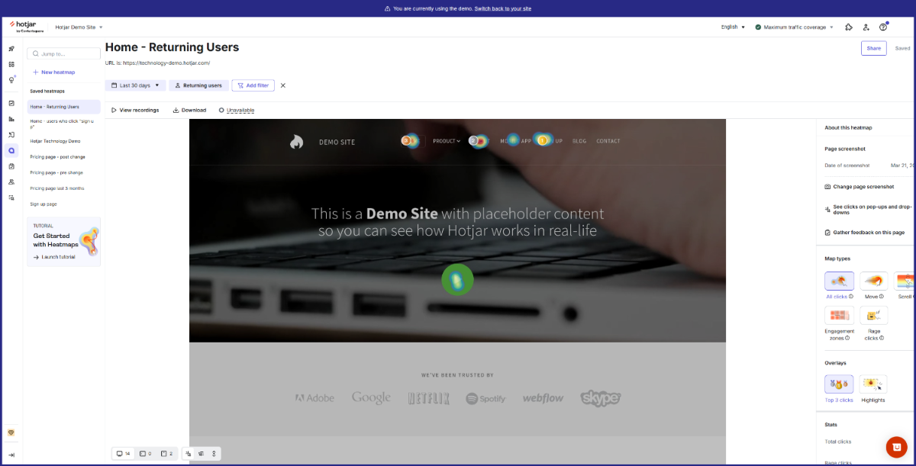Open the dashboard grid icon in sidebar
Viewport: 916px width, 466px height.
point(11,64)
